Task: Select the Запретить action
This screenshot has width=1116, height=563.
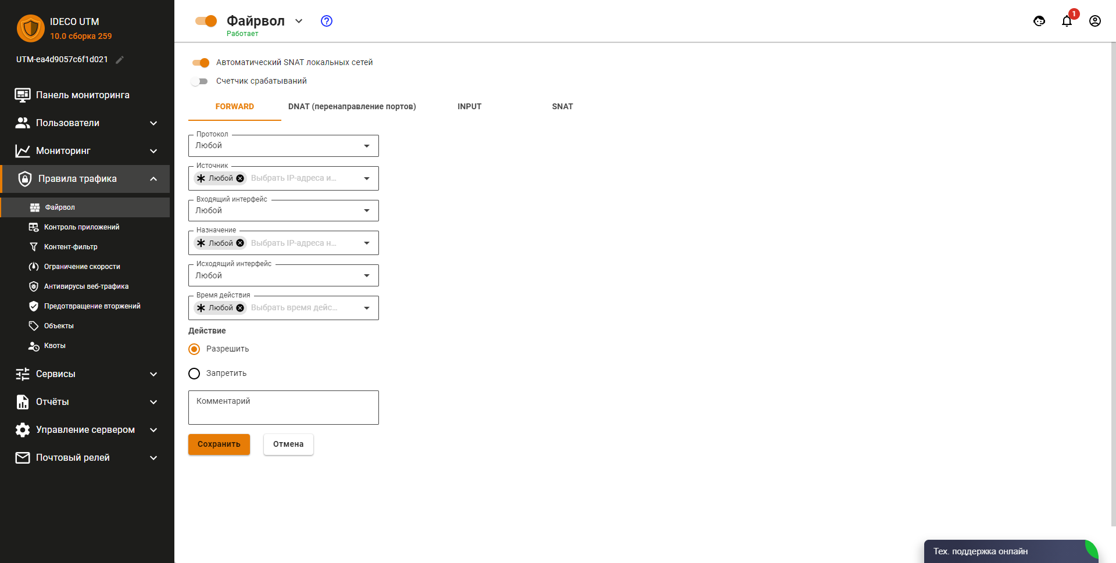Action: (194, 374)
